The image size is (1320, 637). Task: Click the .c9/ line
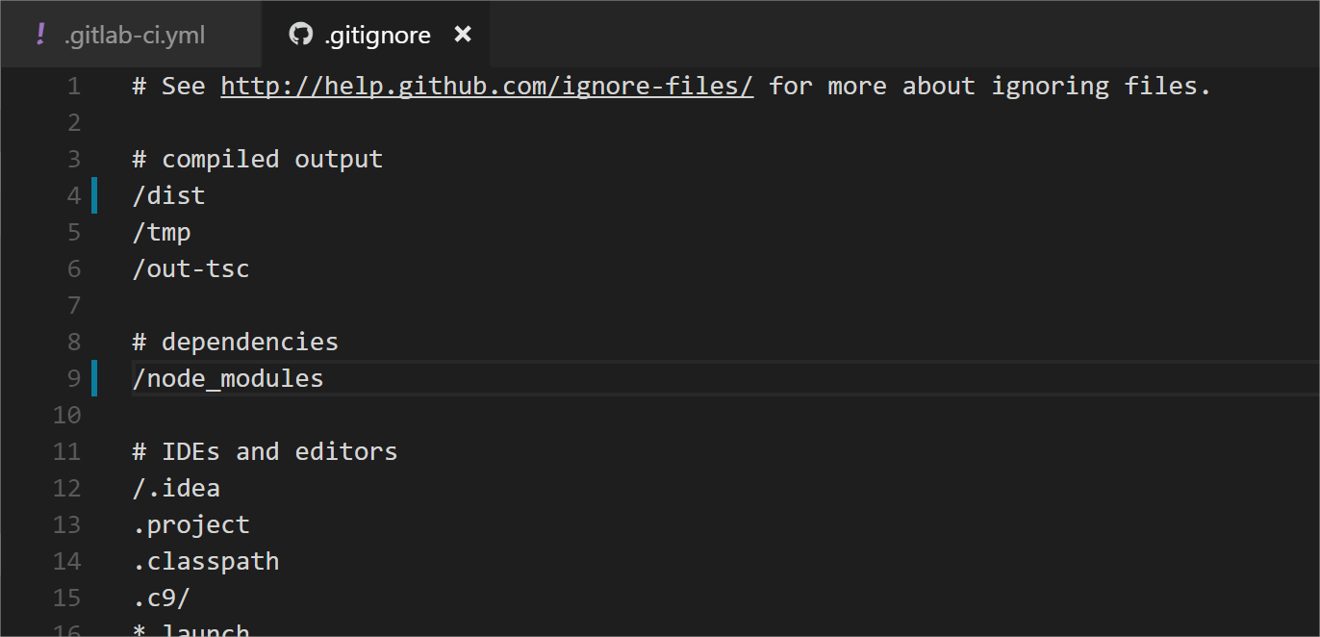(x=162, y=599)
